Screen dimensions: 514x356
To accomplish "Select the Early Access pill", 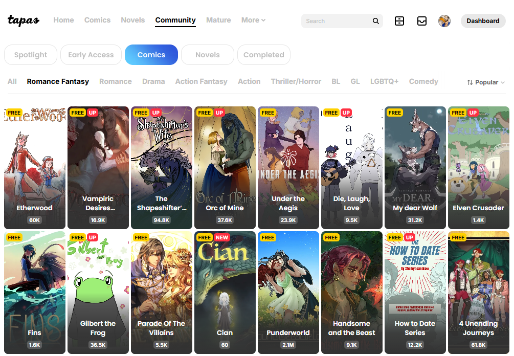I will point(91,55).
